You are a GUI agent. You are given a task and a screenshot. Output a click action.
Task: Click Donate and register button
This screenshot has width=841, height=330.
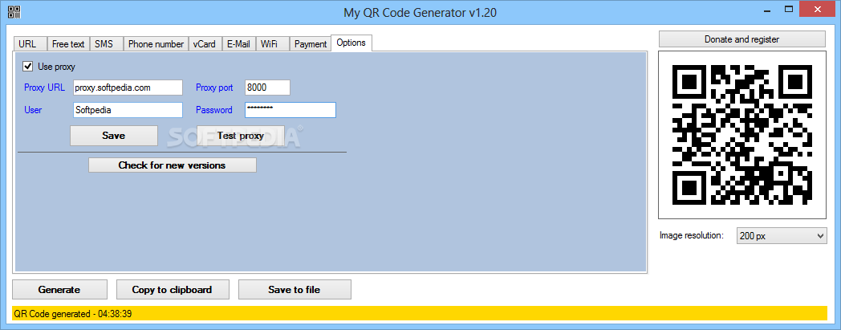tap(741, 39)
